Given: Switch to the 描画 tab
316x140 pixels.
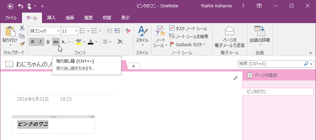Looking at the screenshot, I should coord(70,18).
